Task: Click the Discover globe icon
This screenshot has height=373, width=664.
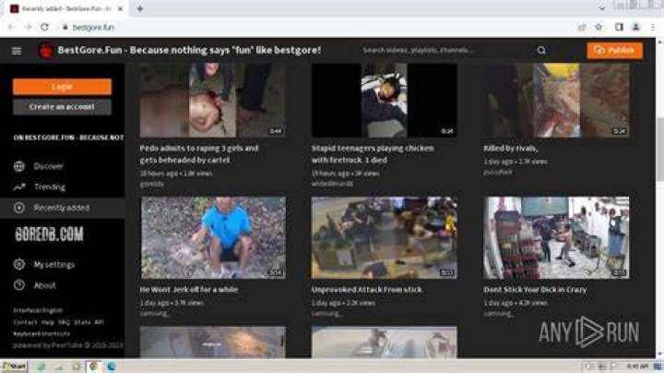Action: pyautogui.click(x=19, y=166)
